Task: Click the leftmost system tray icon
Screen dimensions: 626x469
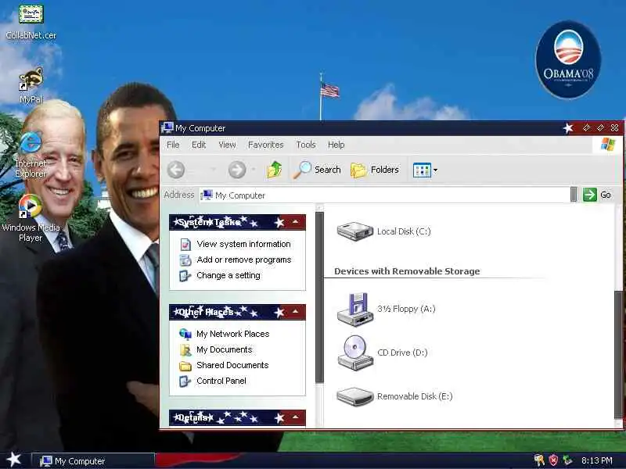Action: pyautogui.click(x=539, y=460)
